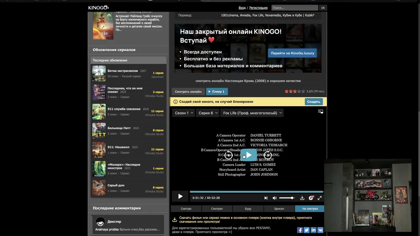Click the rating text 3.2/5 (79 гол.)
This screenshot has width=420, height=236.
click(x=315, y=91)
